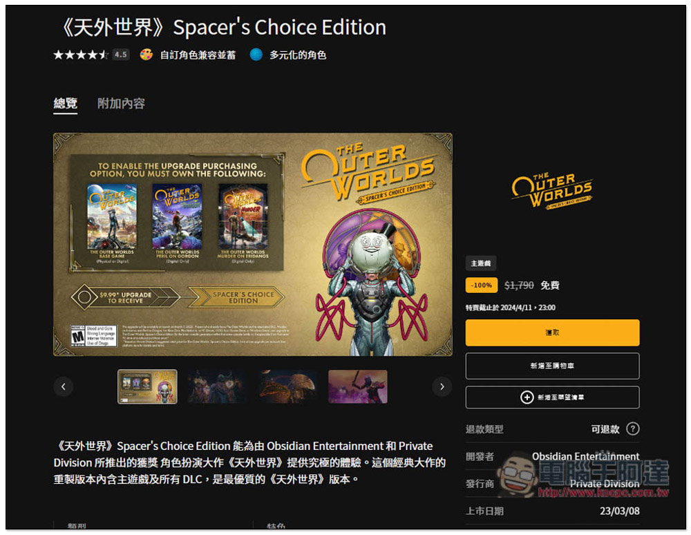Click the refund type help question icon
The height and width of the screenshot is (535, 691).
click(633, 429)
